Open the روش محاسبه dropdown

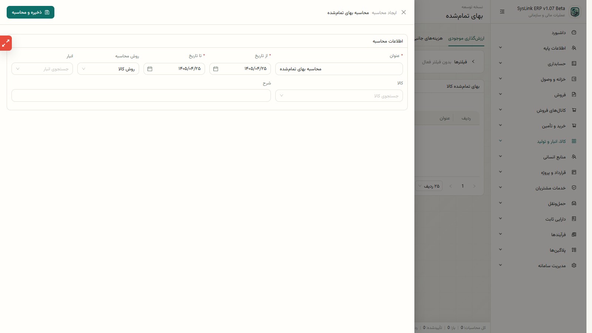pyautogui.click(x=108, y=69)
